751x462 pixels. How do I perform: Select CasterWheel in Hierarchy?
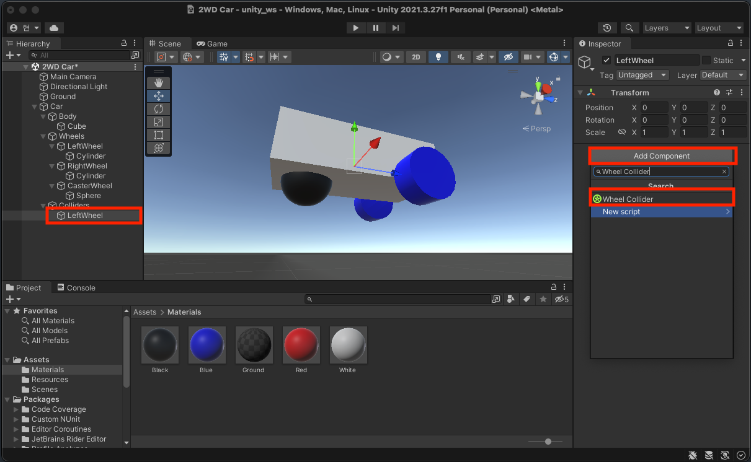[x=90, y=186]
